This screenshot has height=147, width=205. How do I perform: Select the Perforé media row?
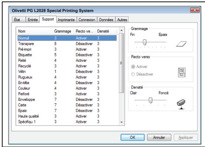click(x=67, y=94)
